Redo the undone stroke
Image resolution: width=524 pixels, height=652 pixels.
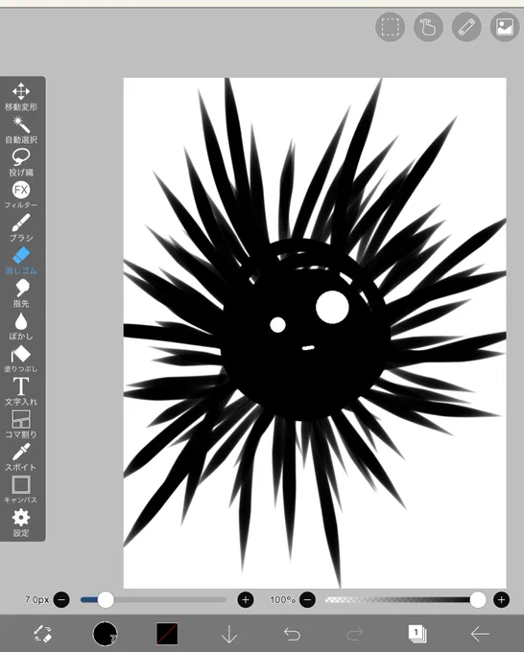click(354, 634)
